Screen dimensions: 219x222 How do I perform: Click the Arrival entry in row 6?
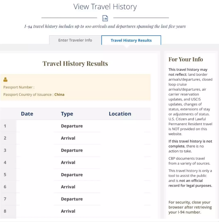click(x=68, y=187)
